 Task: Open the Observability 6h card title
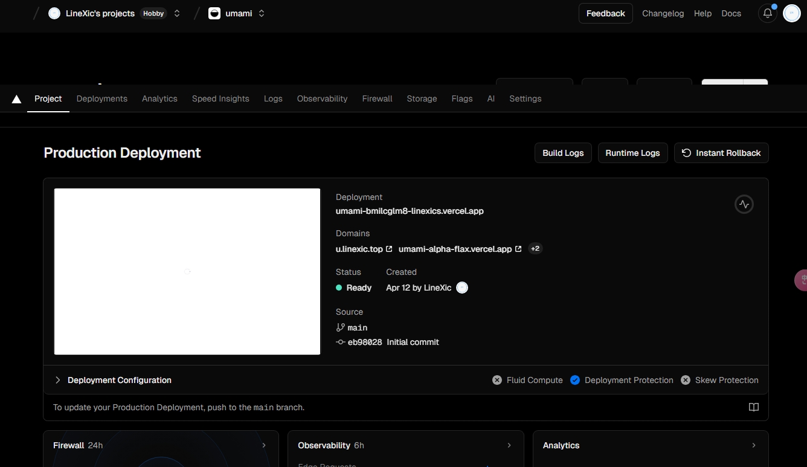click(x=331, y=445)
